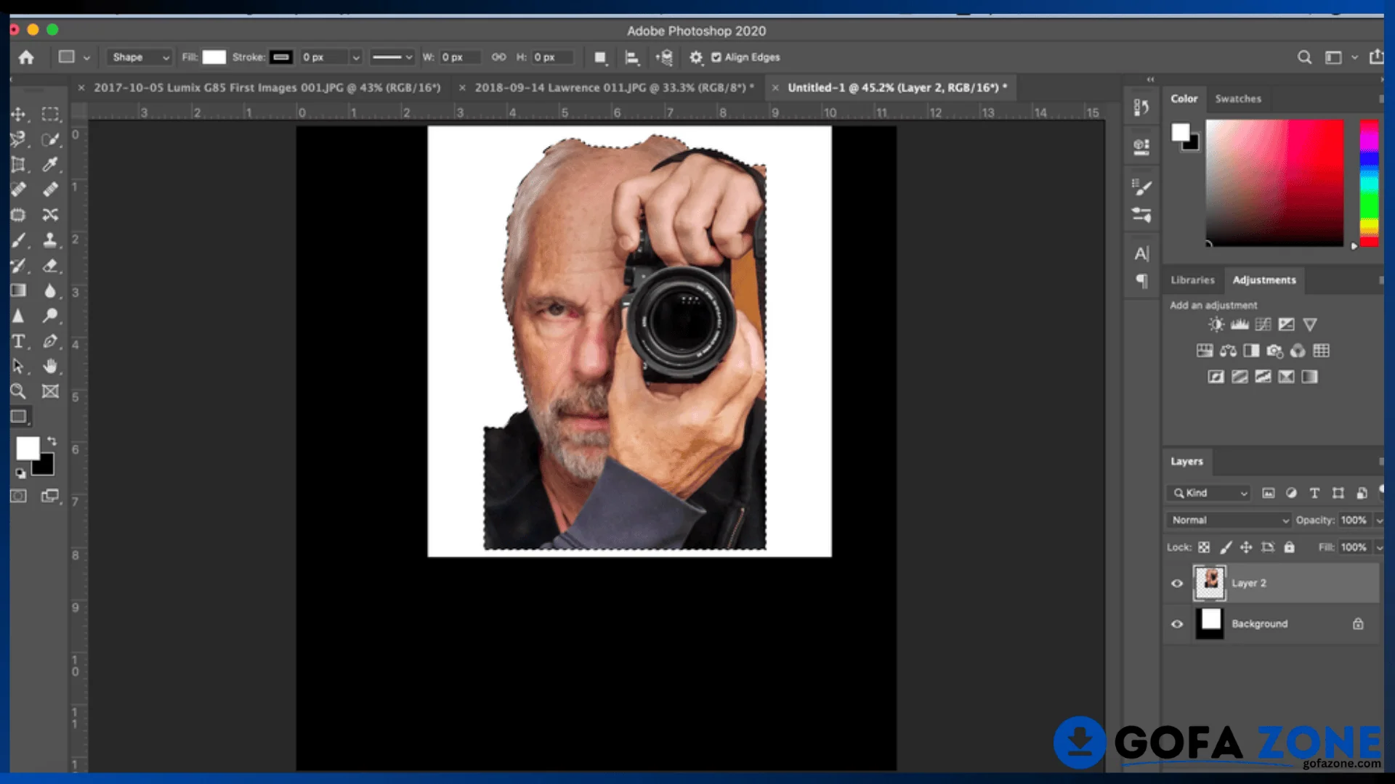Click the Stroke color swatch

pos(281,57)
